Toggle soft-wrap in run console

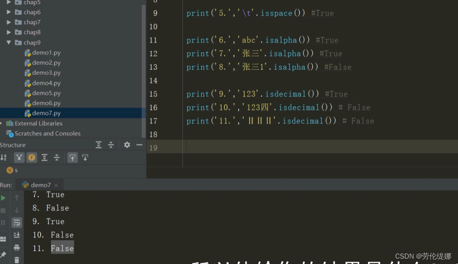pos(17,223)
